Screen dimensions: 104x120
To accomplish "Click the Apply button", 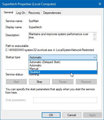I will (92, 115).
